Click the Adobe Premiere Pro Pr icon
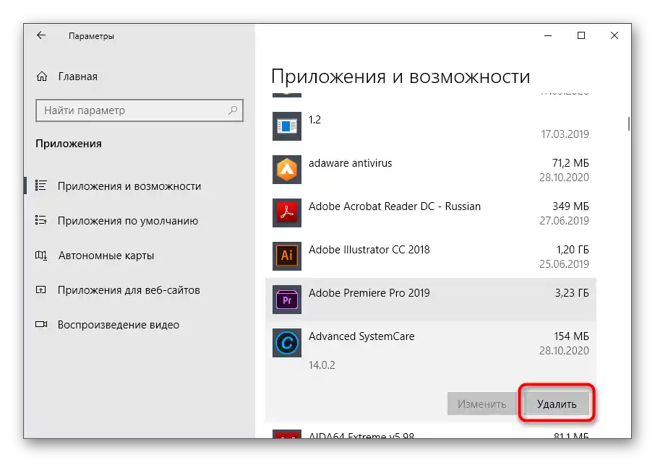Screen dimensions: 655x462 pos(287,300)
